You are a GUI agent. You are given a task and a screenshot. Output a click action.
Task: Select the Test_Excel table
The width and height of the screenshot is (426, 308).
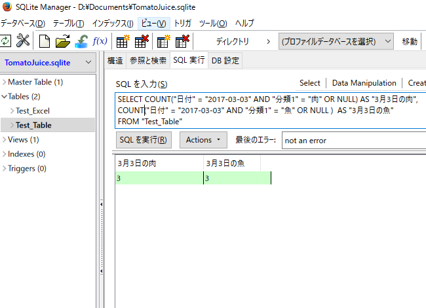(x=33, y=111)
